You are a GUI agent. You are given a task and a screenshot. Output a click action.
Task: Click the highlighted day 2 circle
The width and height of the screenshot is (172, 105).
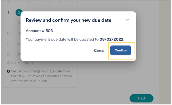[x=19, y=13]
